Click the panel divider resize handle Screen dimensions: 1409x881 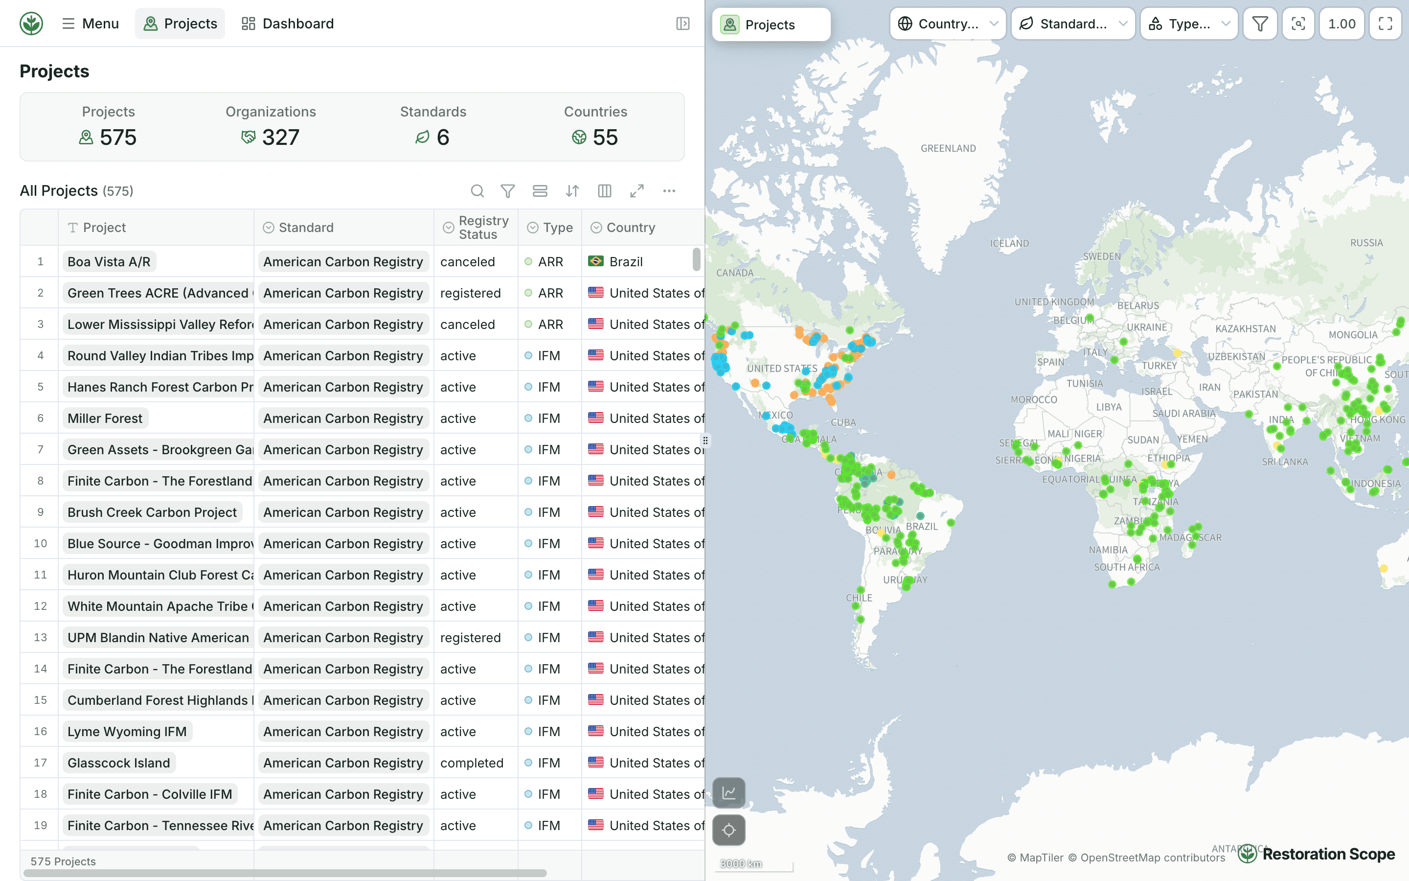(x=705, y=440)
